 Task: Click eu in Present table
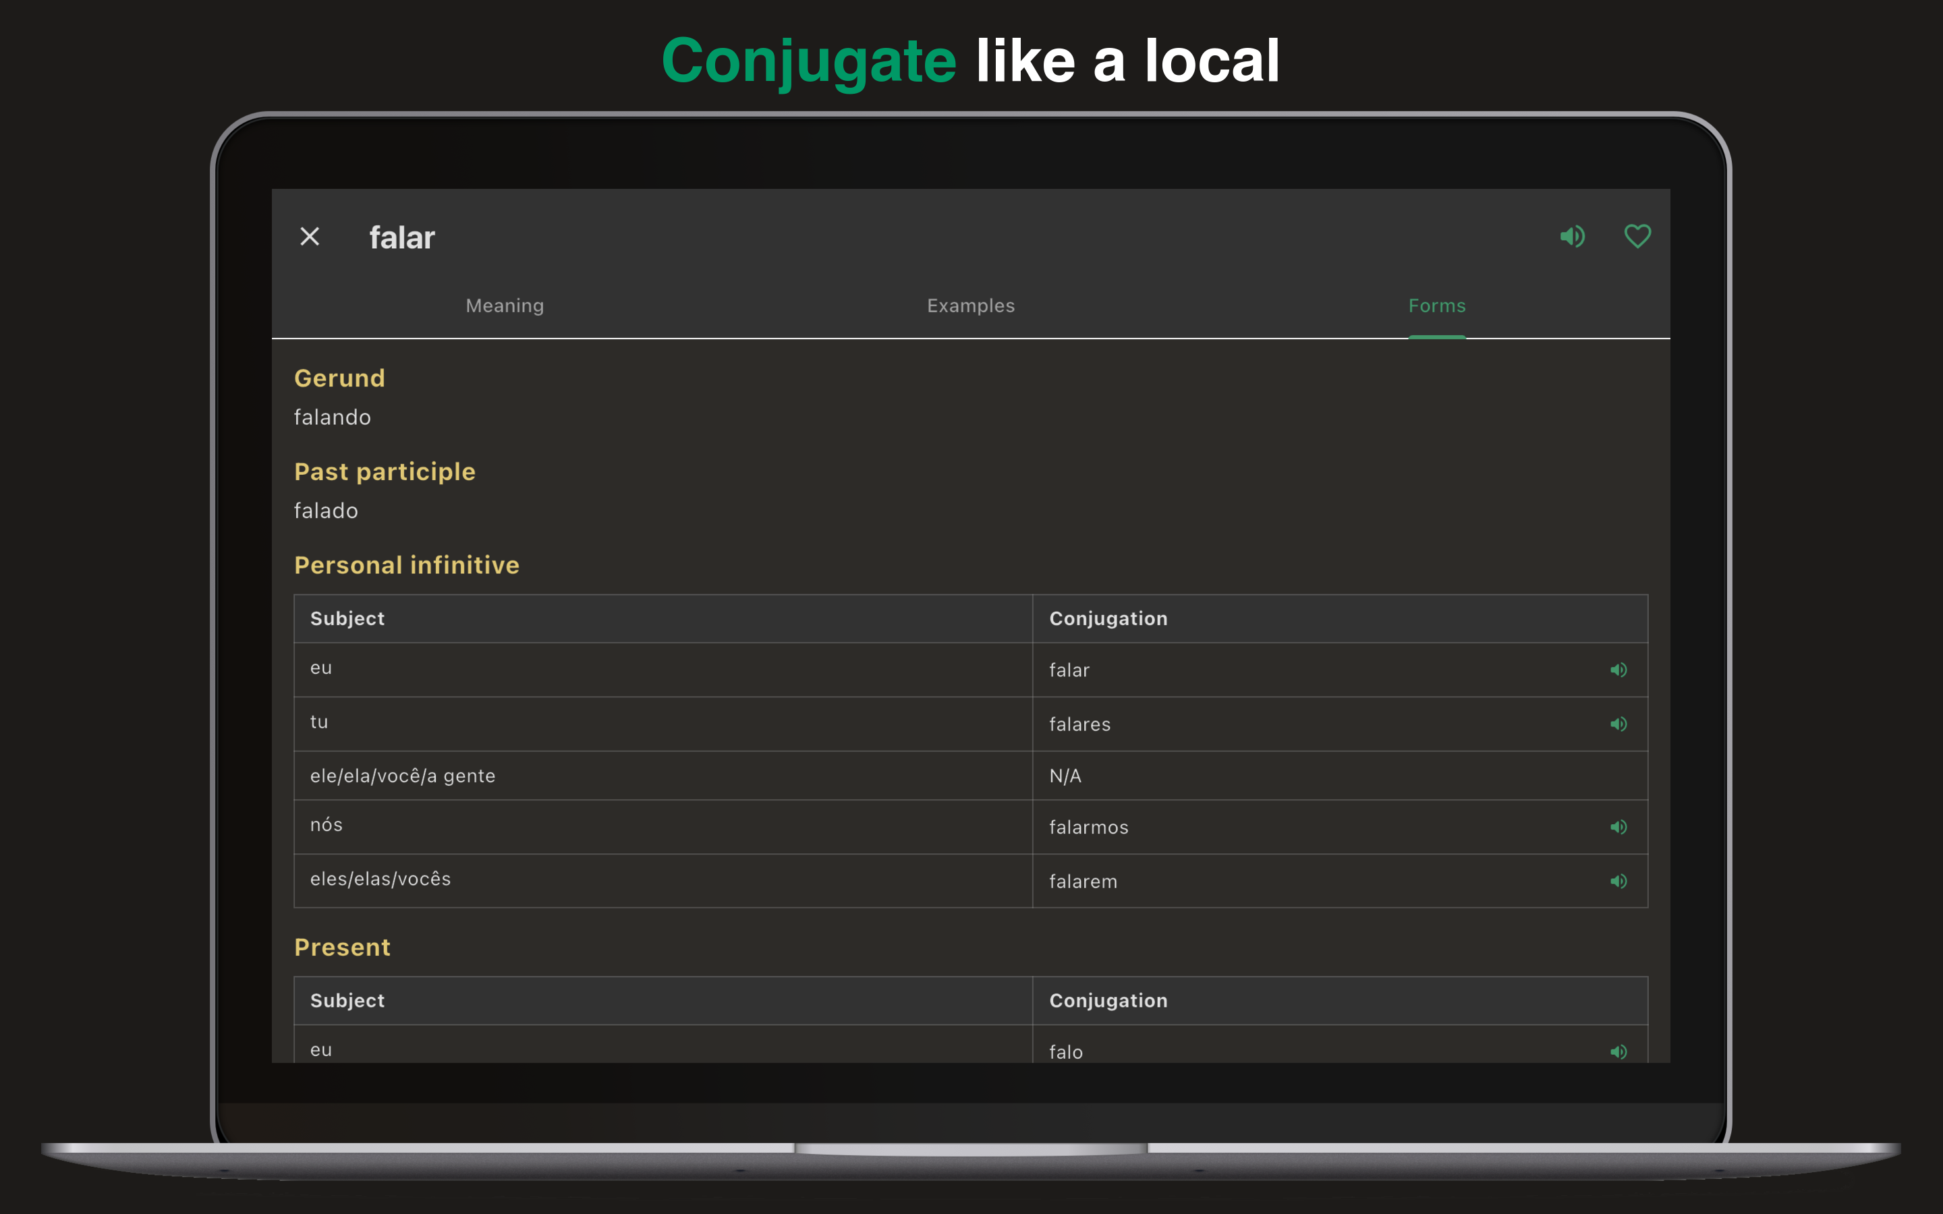(x=321, y=1050)
